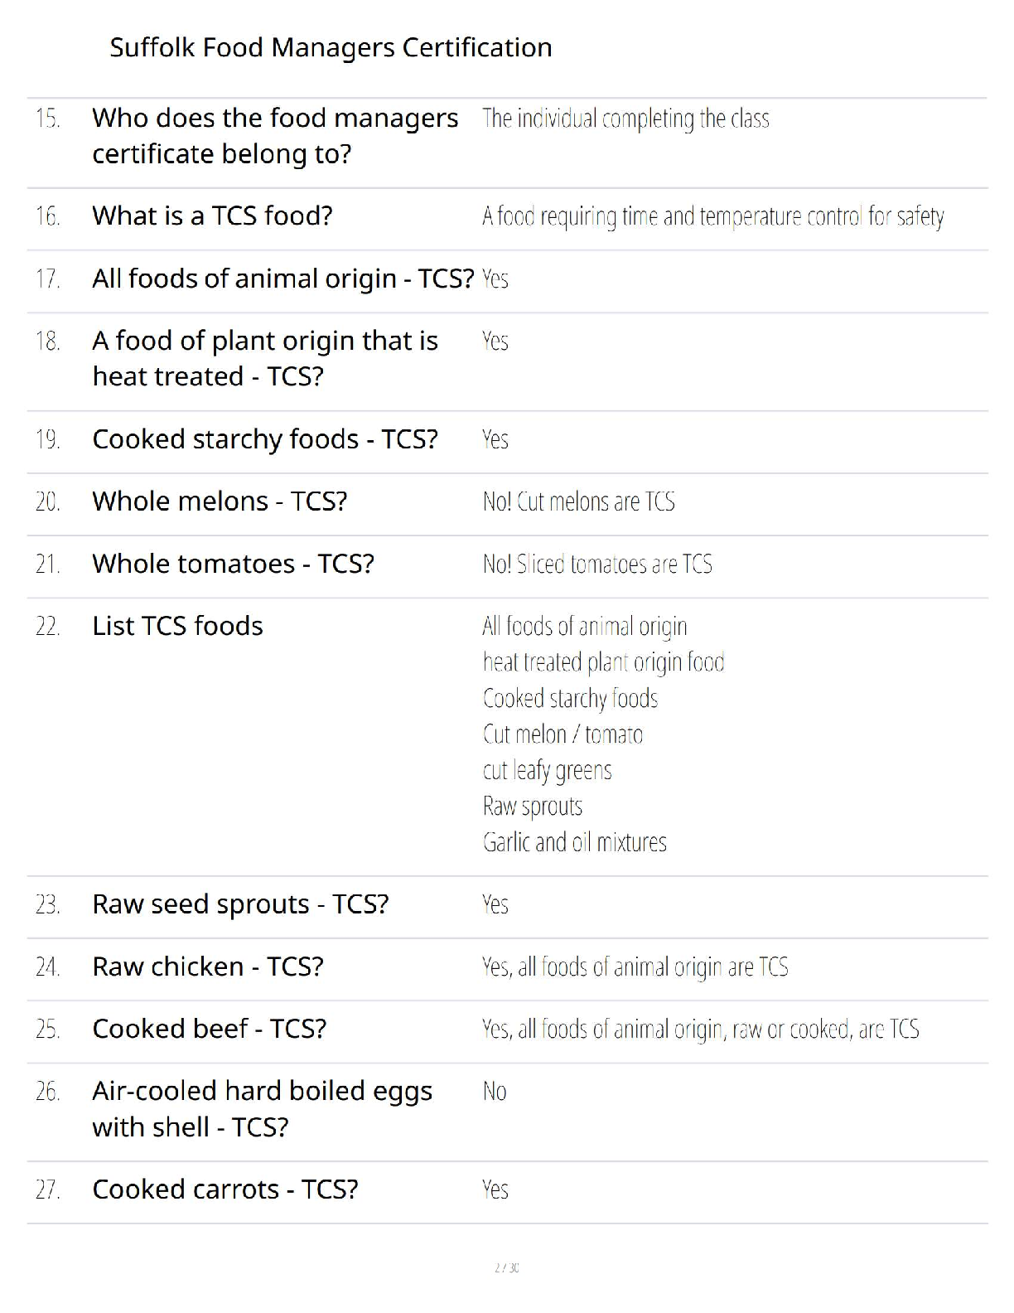Viewport: 1014px width, 1313px height.
Task: Select 'Cooked starchy foods - TCS?' question
Action: tap(265, 439)
